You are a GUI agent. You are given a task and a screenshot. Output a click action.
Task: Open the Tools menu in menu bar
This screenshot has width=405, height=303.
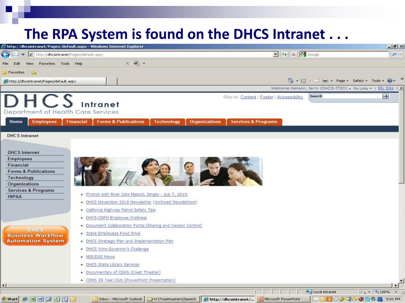point(65,64)
